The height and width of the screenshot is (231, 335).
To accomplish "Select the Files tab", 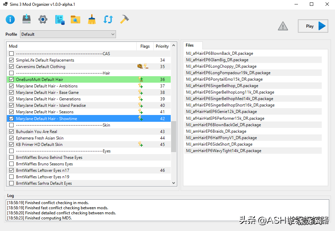I will pos(190,45).
